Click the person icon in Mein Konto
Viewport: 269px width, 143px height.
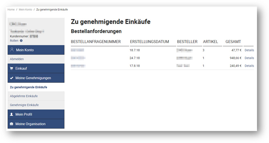point(12,50)
